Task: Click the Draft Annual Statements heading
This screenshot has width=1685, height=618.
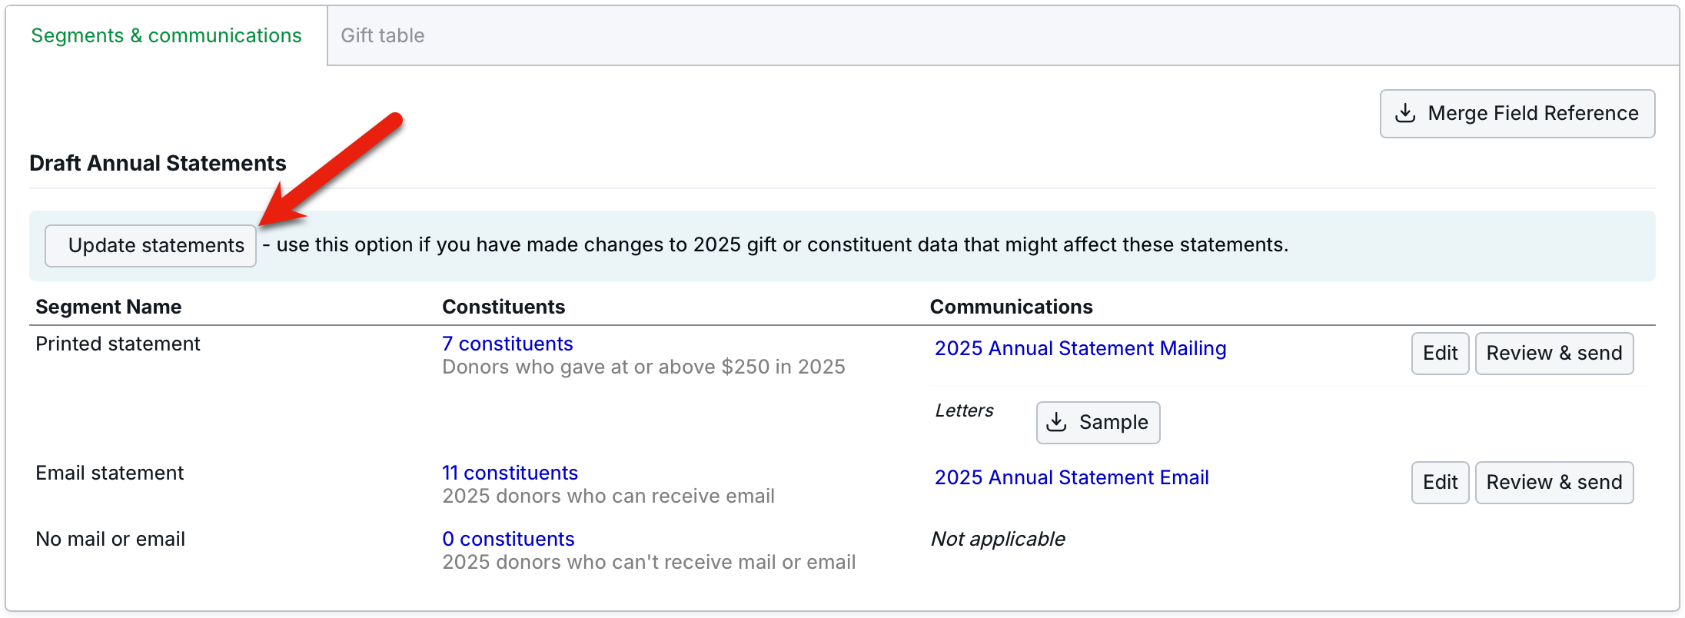Action: click(x=158, y=163)
